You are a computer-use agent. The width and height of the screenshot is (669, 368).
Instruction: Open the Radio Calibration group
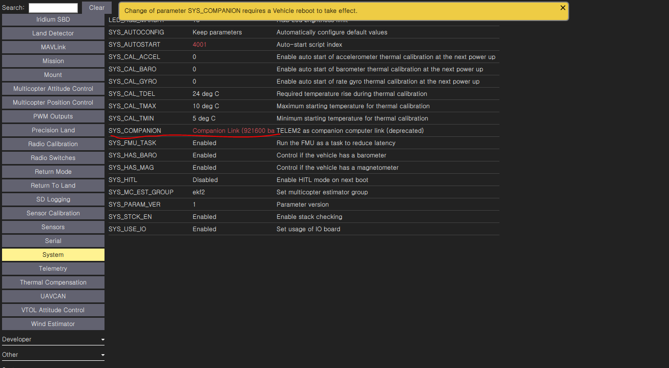click(x=53, y=144)
